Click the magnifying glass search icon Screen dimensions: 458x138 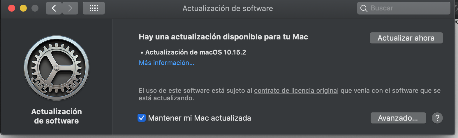coord(364,8)
